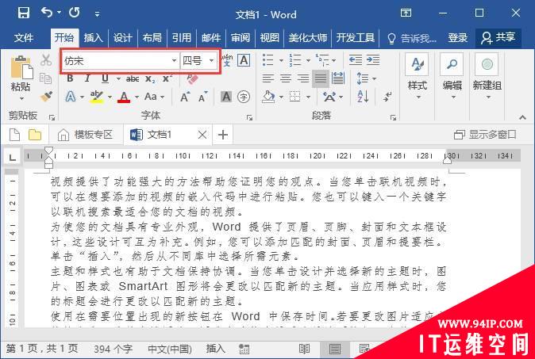Click the phonetic guide wén icon
This screenshot has height=359, width=535.
(227, 60)
